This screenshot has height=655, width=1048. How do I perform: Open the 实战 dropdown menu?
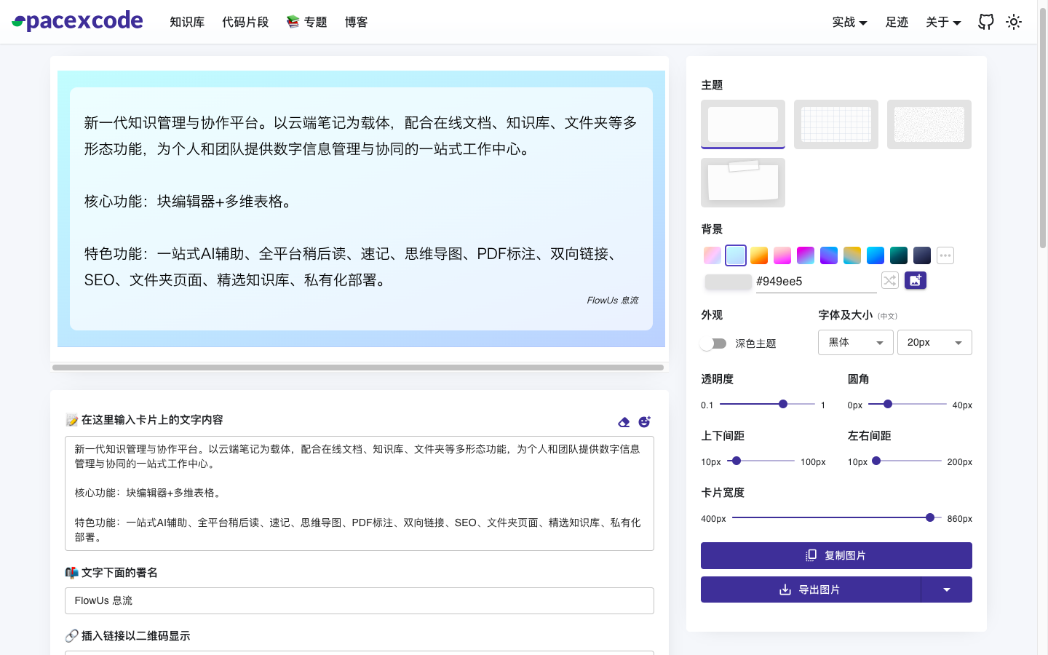[x=849, y=22]
